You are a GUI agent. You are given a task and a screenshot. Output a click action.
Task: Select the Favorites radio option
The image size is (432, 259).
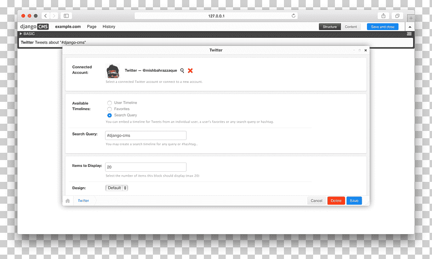tap(109, 109)
